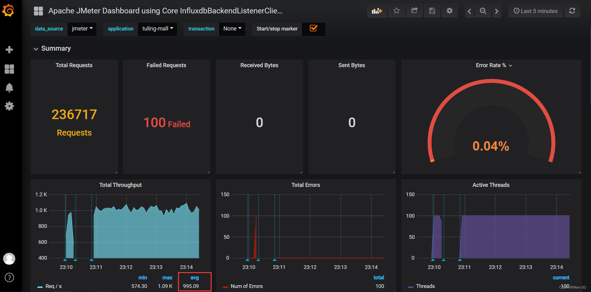Shift time range forward arrow
591x292 pixels.
pos(497,11)
